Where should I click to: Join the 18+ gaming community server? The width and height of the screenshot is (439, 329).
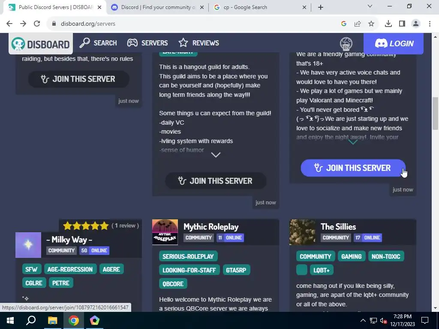coord(353,168)
